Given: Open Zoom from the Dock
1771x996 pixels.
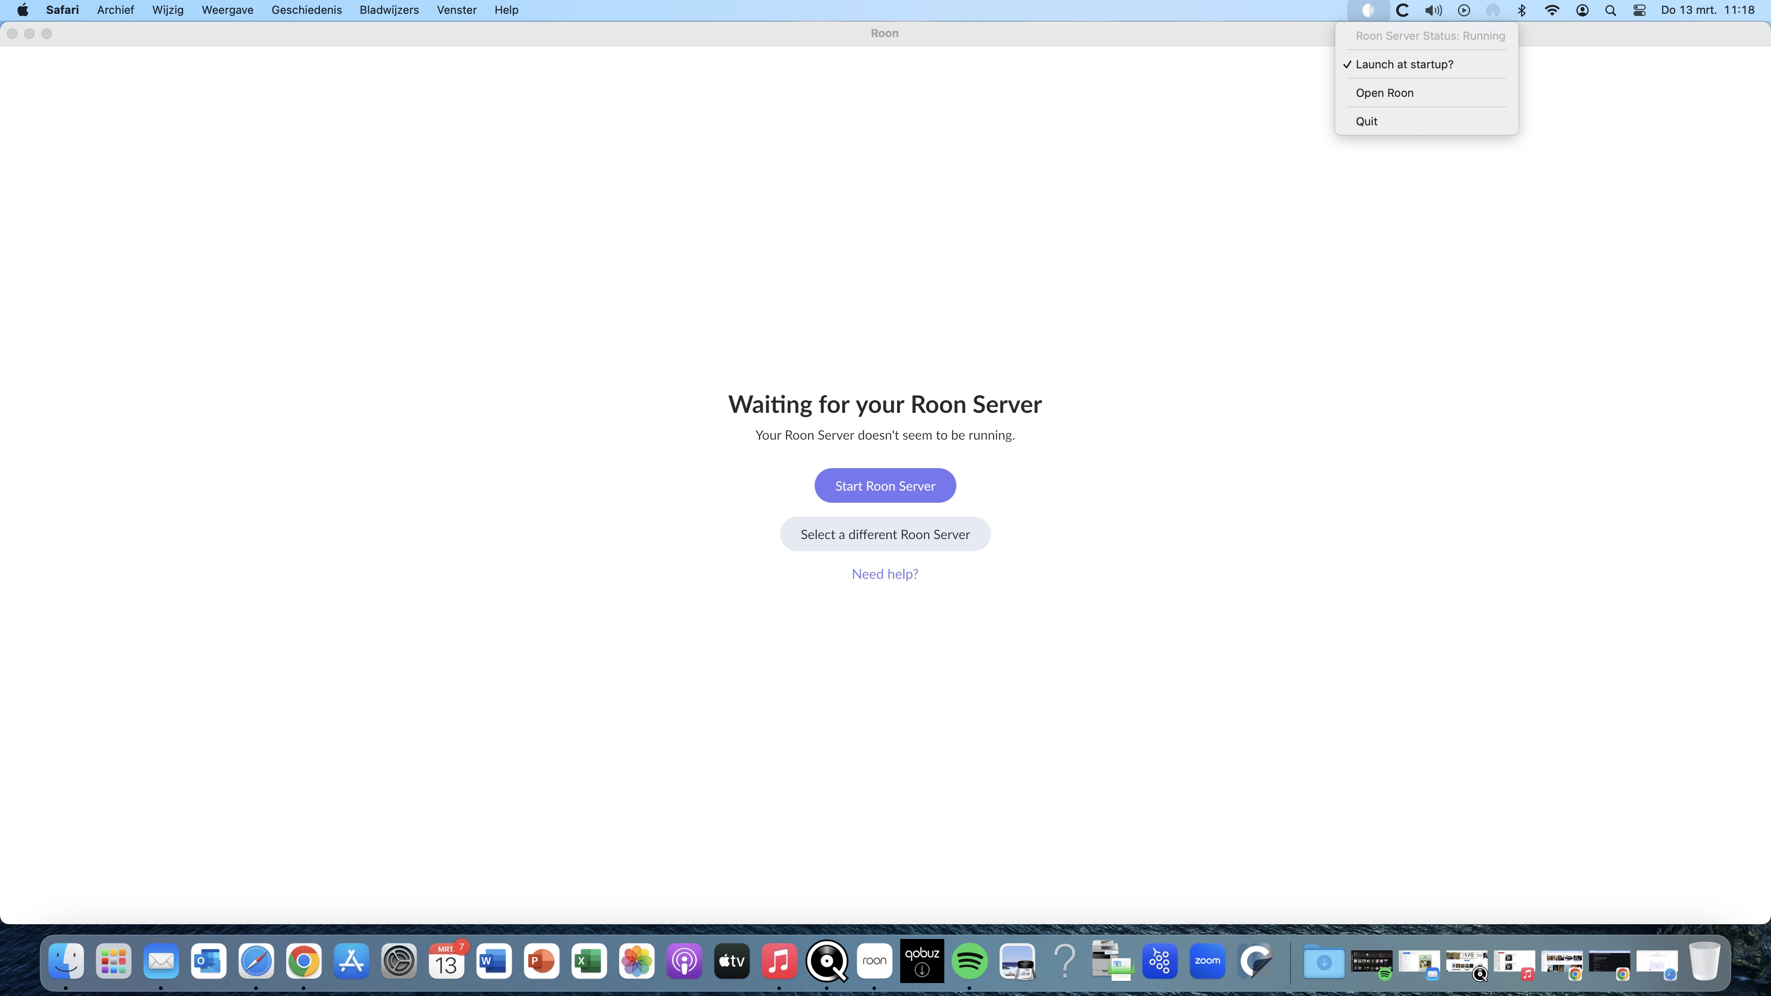Looking at the screenshot, I should click(1207, 960).
